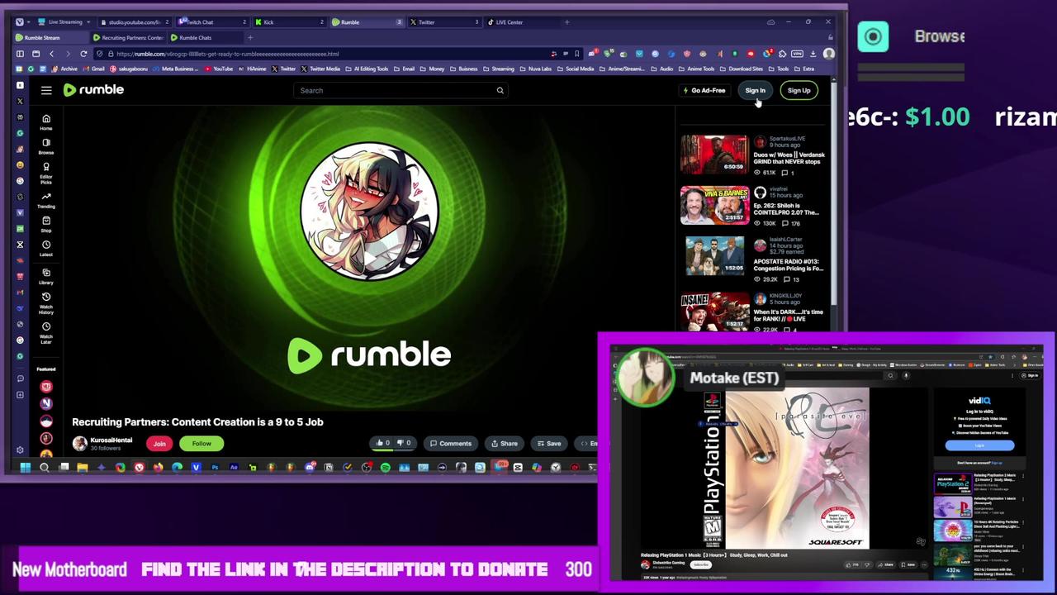Open browser sidebar settings gear
1057x595 pixels.
pyautogui.click(x=20, y=450)
